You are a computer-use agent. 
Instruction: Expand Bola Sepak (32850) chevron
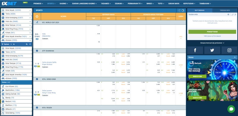coord(30,10)
